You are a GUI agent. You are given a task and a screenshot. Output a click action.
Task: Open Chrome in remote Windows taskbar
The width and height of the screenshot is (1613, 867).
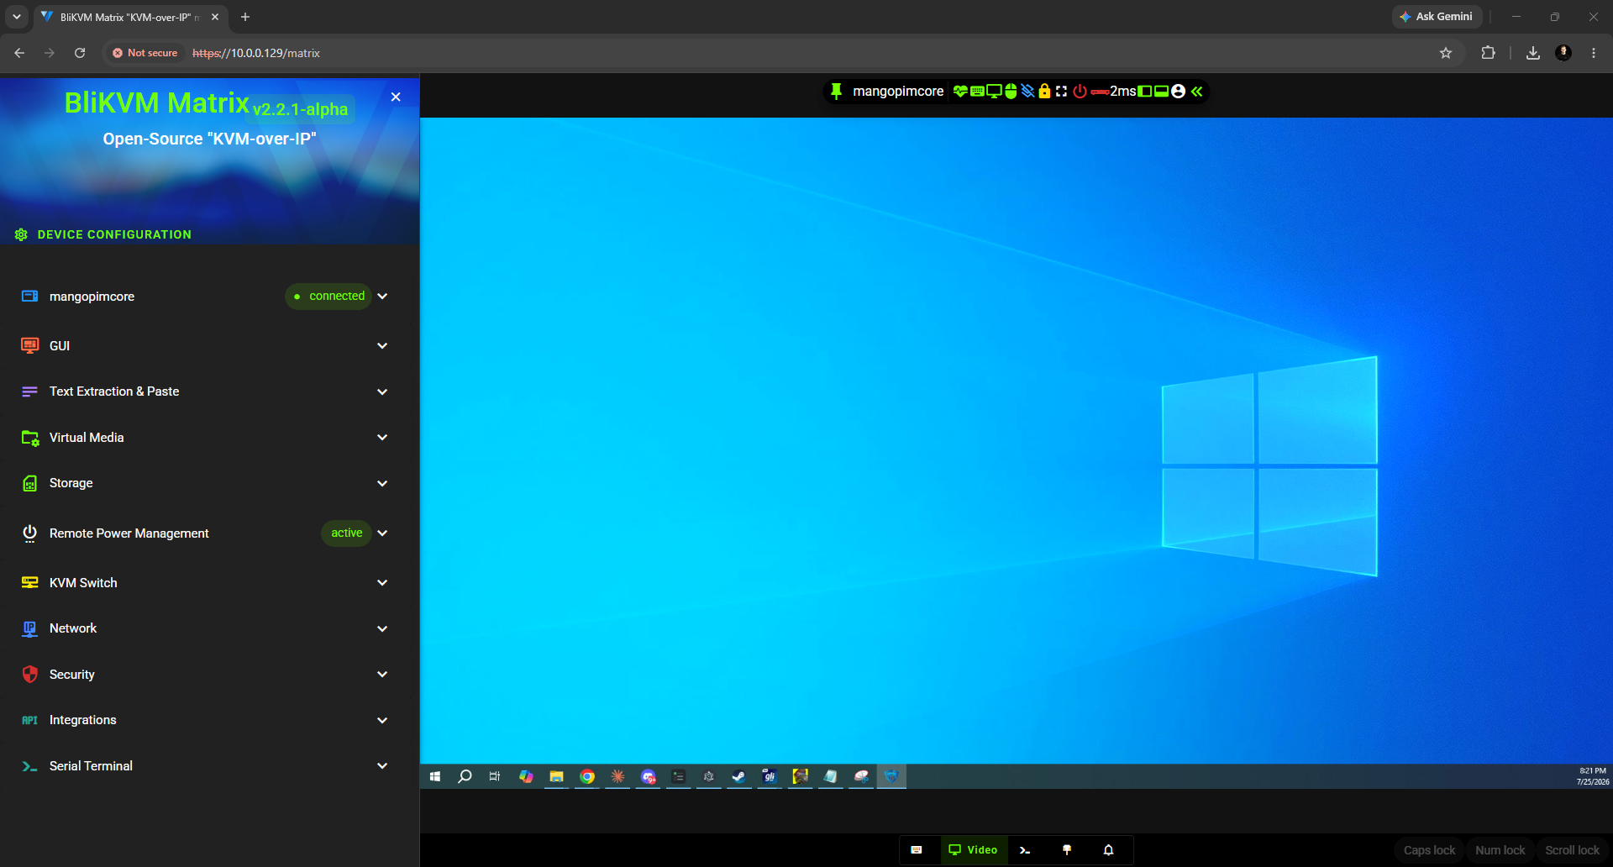pos(587,776)
